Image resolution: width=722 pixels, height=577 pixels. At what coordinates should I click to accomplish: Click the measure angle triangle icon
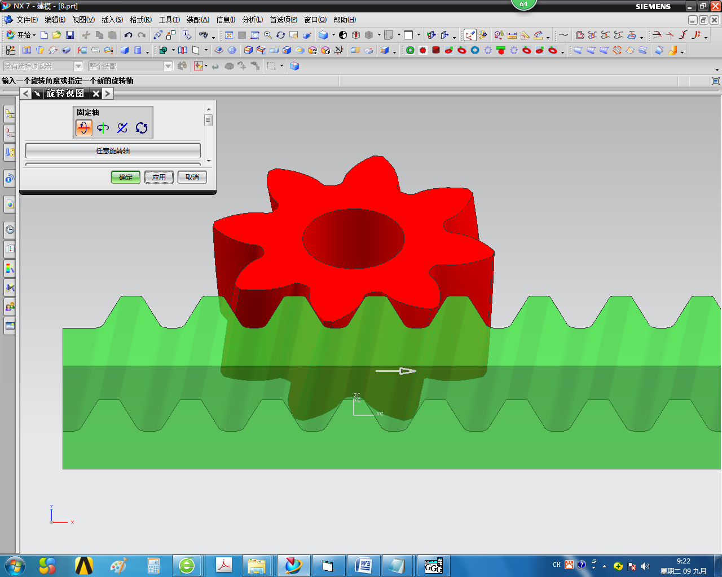tap(525, 35)
